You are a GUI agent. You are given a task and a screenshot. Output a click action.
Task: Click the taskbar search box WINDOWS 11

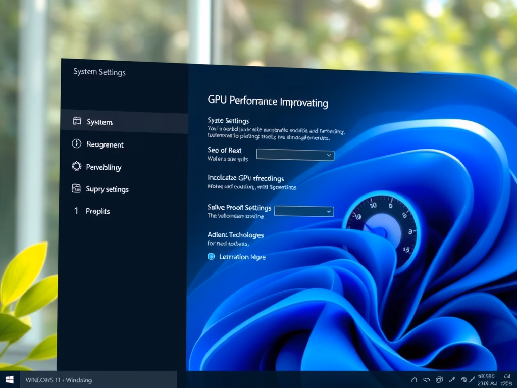(98, 380)
